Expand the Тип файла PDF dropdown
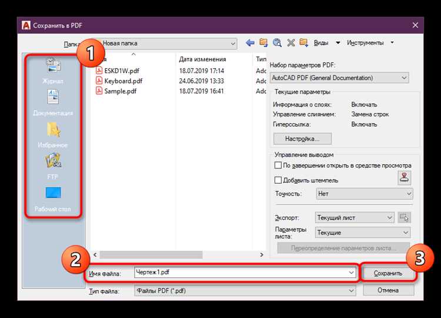 point(245,291)
